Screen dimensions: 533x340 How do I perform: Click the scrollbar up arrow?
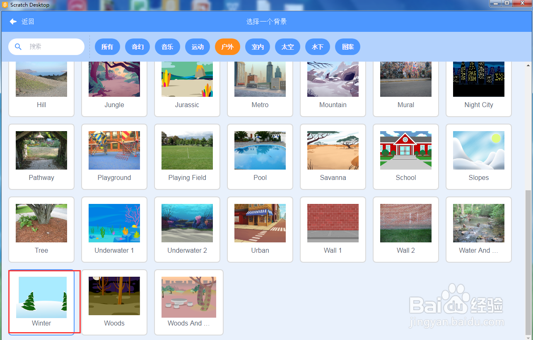(x=528, y=65)
